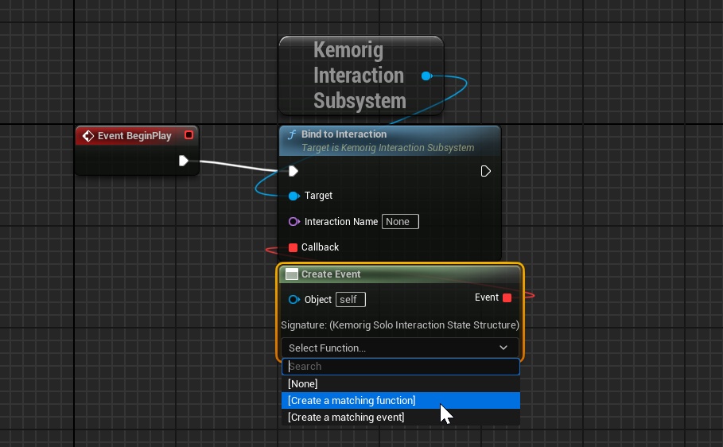Click the red Event output pin
Image resolution: width=723 pixels, height=447 pixels.
coord(507,297)
